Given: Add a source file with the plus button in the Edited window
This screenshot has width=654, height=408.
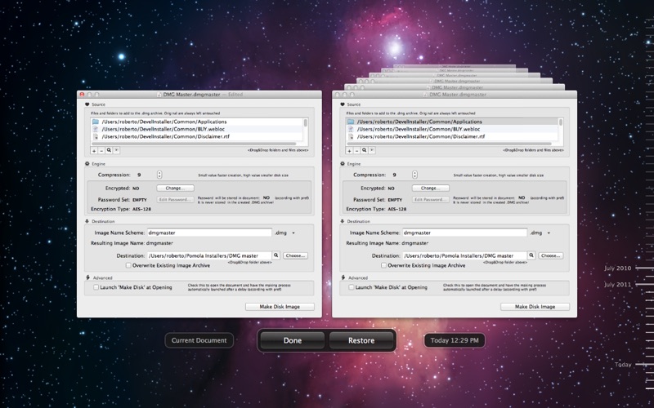Looking at the screenshot, I should (94, 151).
